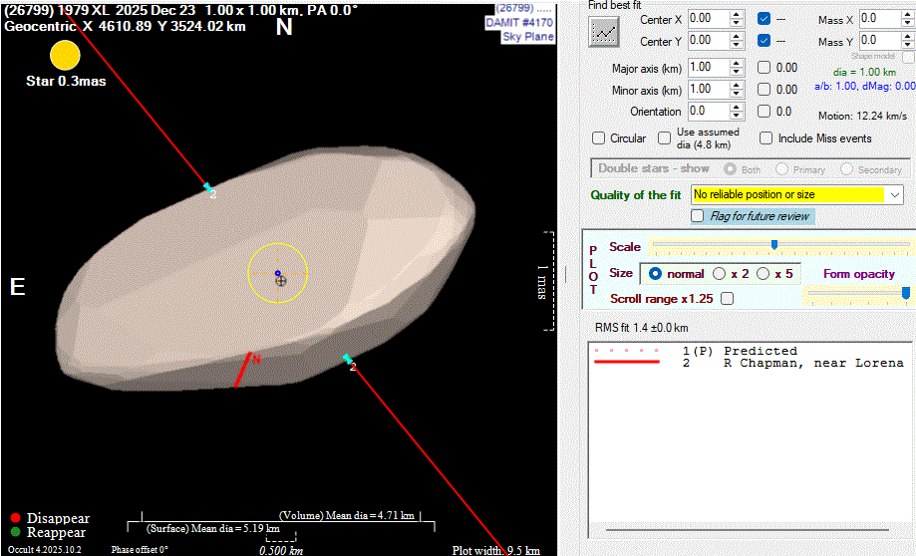Select the Predicted entry in the list
Screen dimensions: 916x556
coord(760,351)
